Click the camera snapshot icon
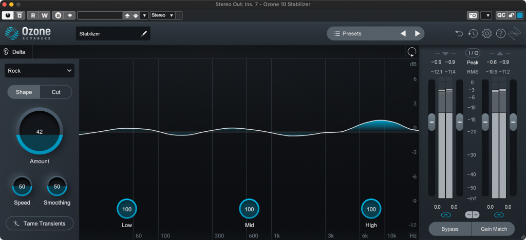Screen dimensions: 526x240 473,15
